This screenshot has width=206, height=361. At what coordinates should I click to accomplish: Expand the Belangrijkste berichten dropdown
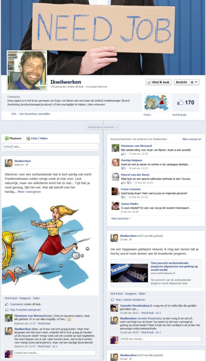(x=103, y=127)
